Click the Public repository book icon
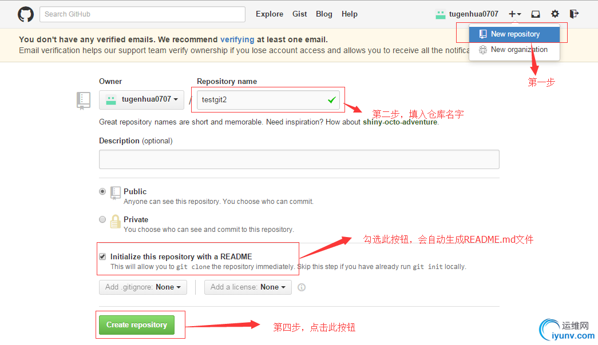Viewport: 598px width, 345px height. pos(116,193)
